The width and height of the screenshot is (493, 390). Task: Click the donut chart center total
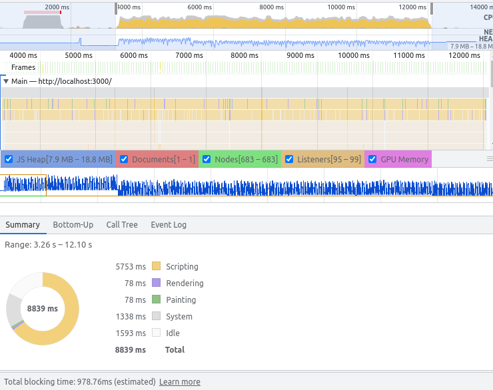point(43,309)
